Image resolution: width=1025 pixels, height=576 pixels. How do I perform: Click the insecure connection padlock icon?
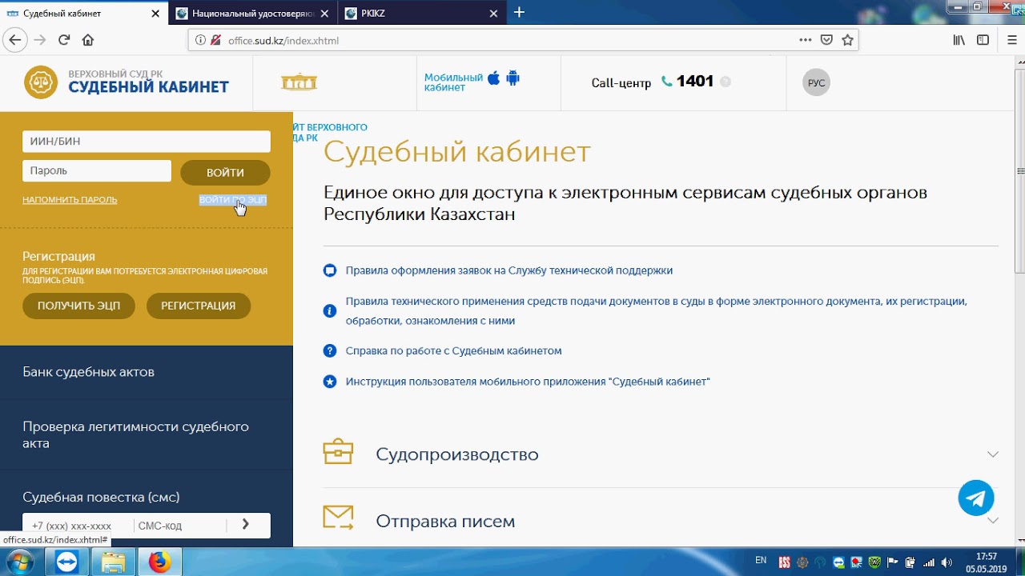pos(215,40)
